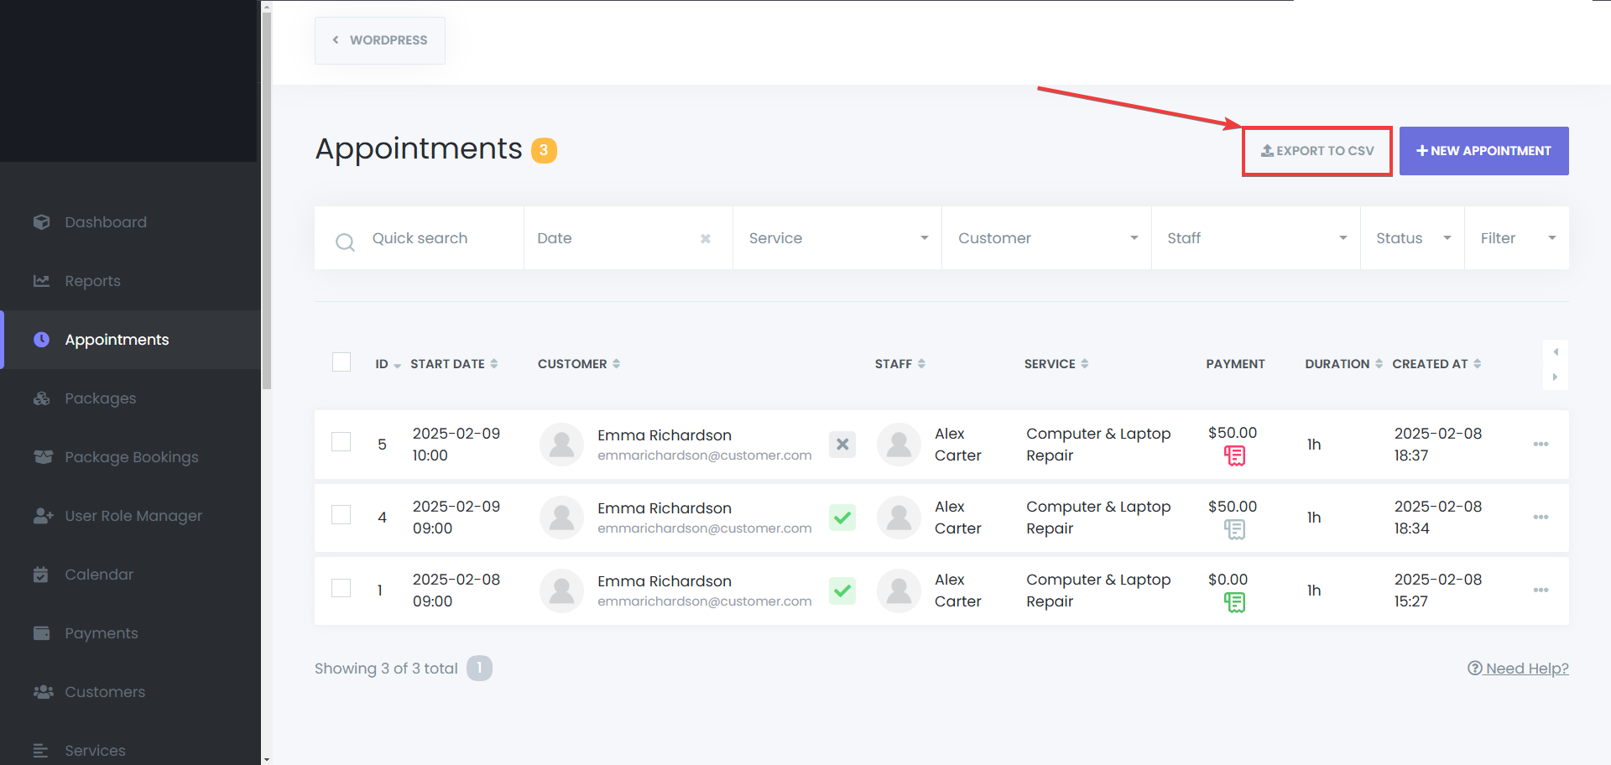Click the New Appointment button
Viewport: 1611px width, 765px height.
(x=1483, y=151)
